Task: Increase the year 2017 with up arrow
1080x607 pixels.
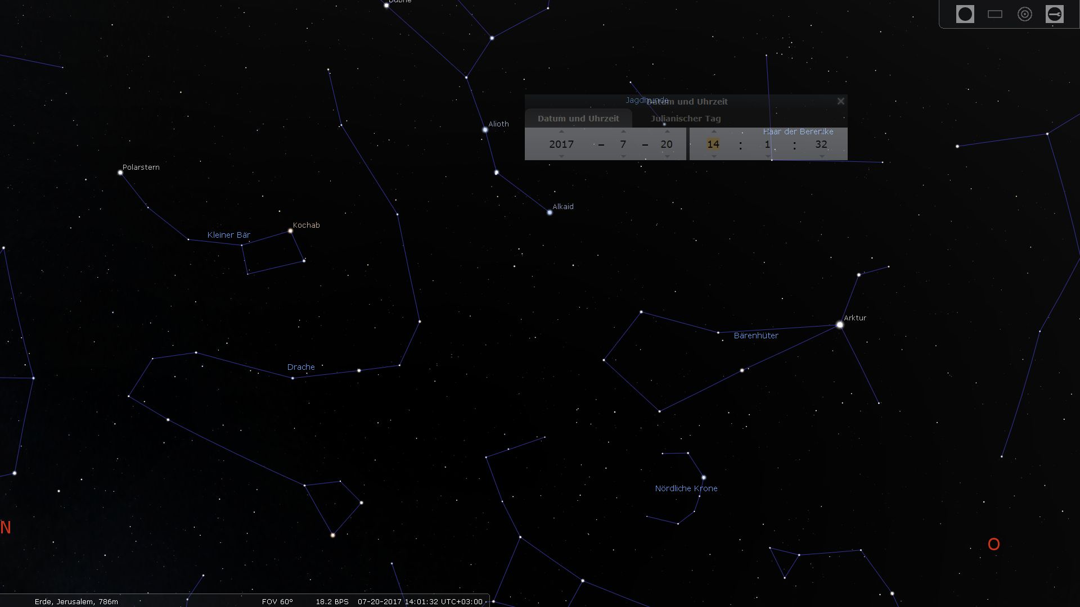Action: coord(561,132)
